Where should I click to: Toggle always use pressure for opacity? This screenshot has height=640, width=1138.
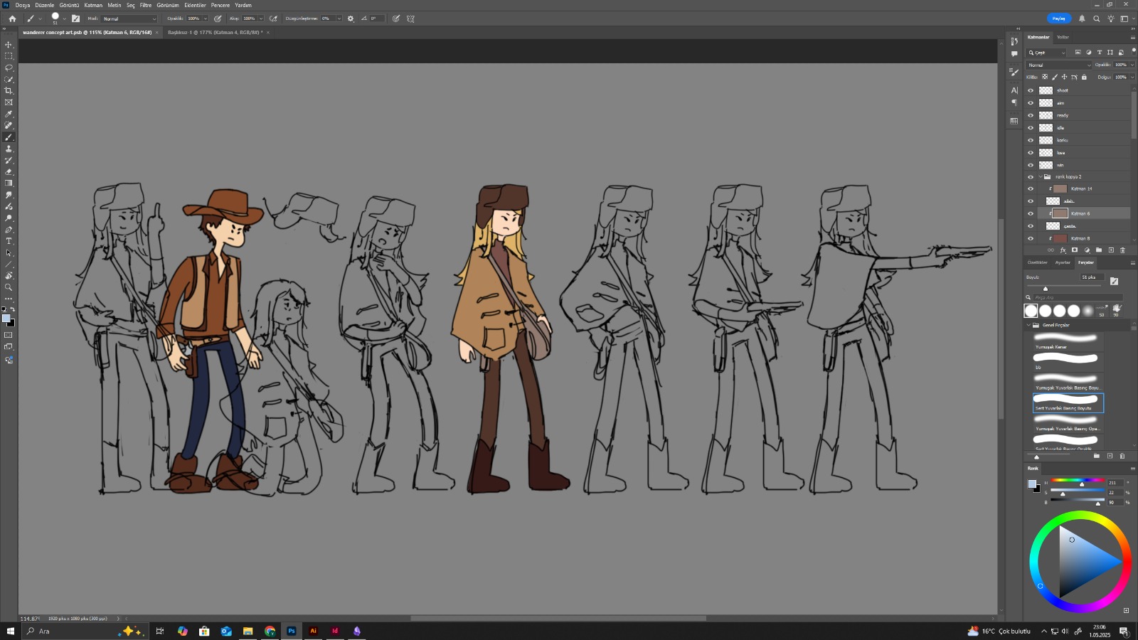218,18
